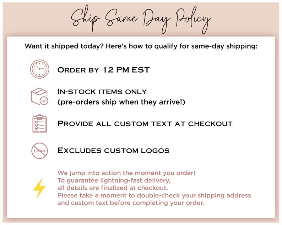Click the pre-orders ship when they arrive note

click(x=121, y=102)
